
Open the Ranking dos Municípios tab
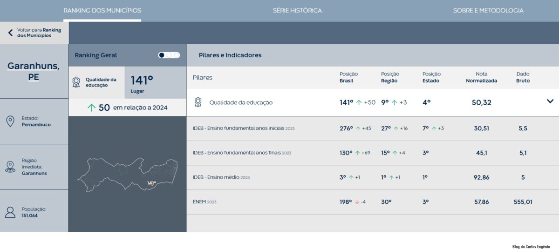point(102,10)
